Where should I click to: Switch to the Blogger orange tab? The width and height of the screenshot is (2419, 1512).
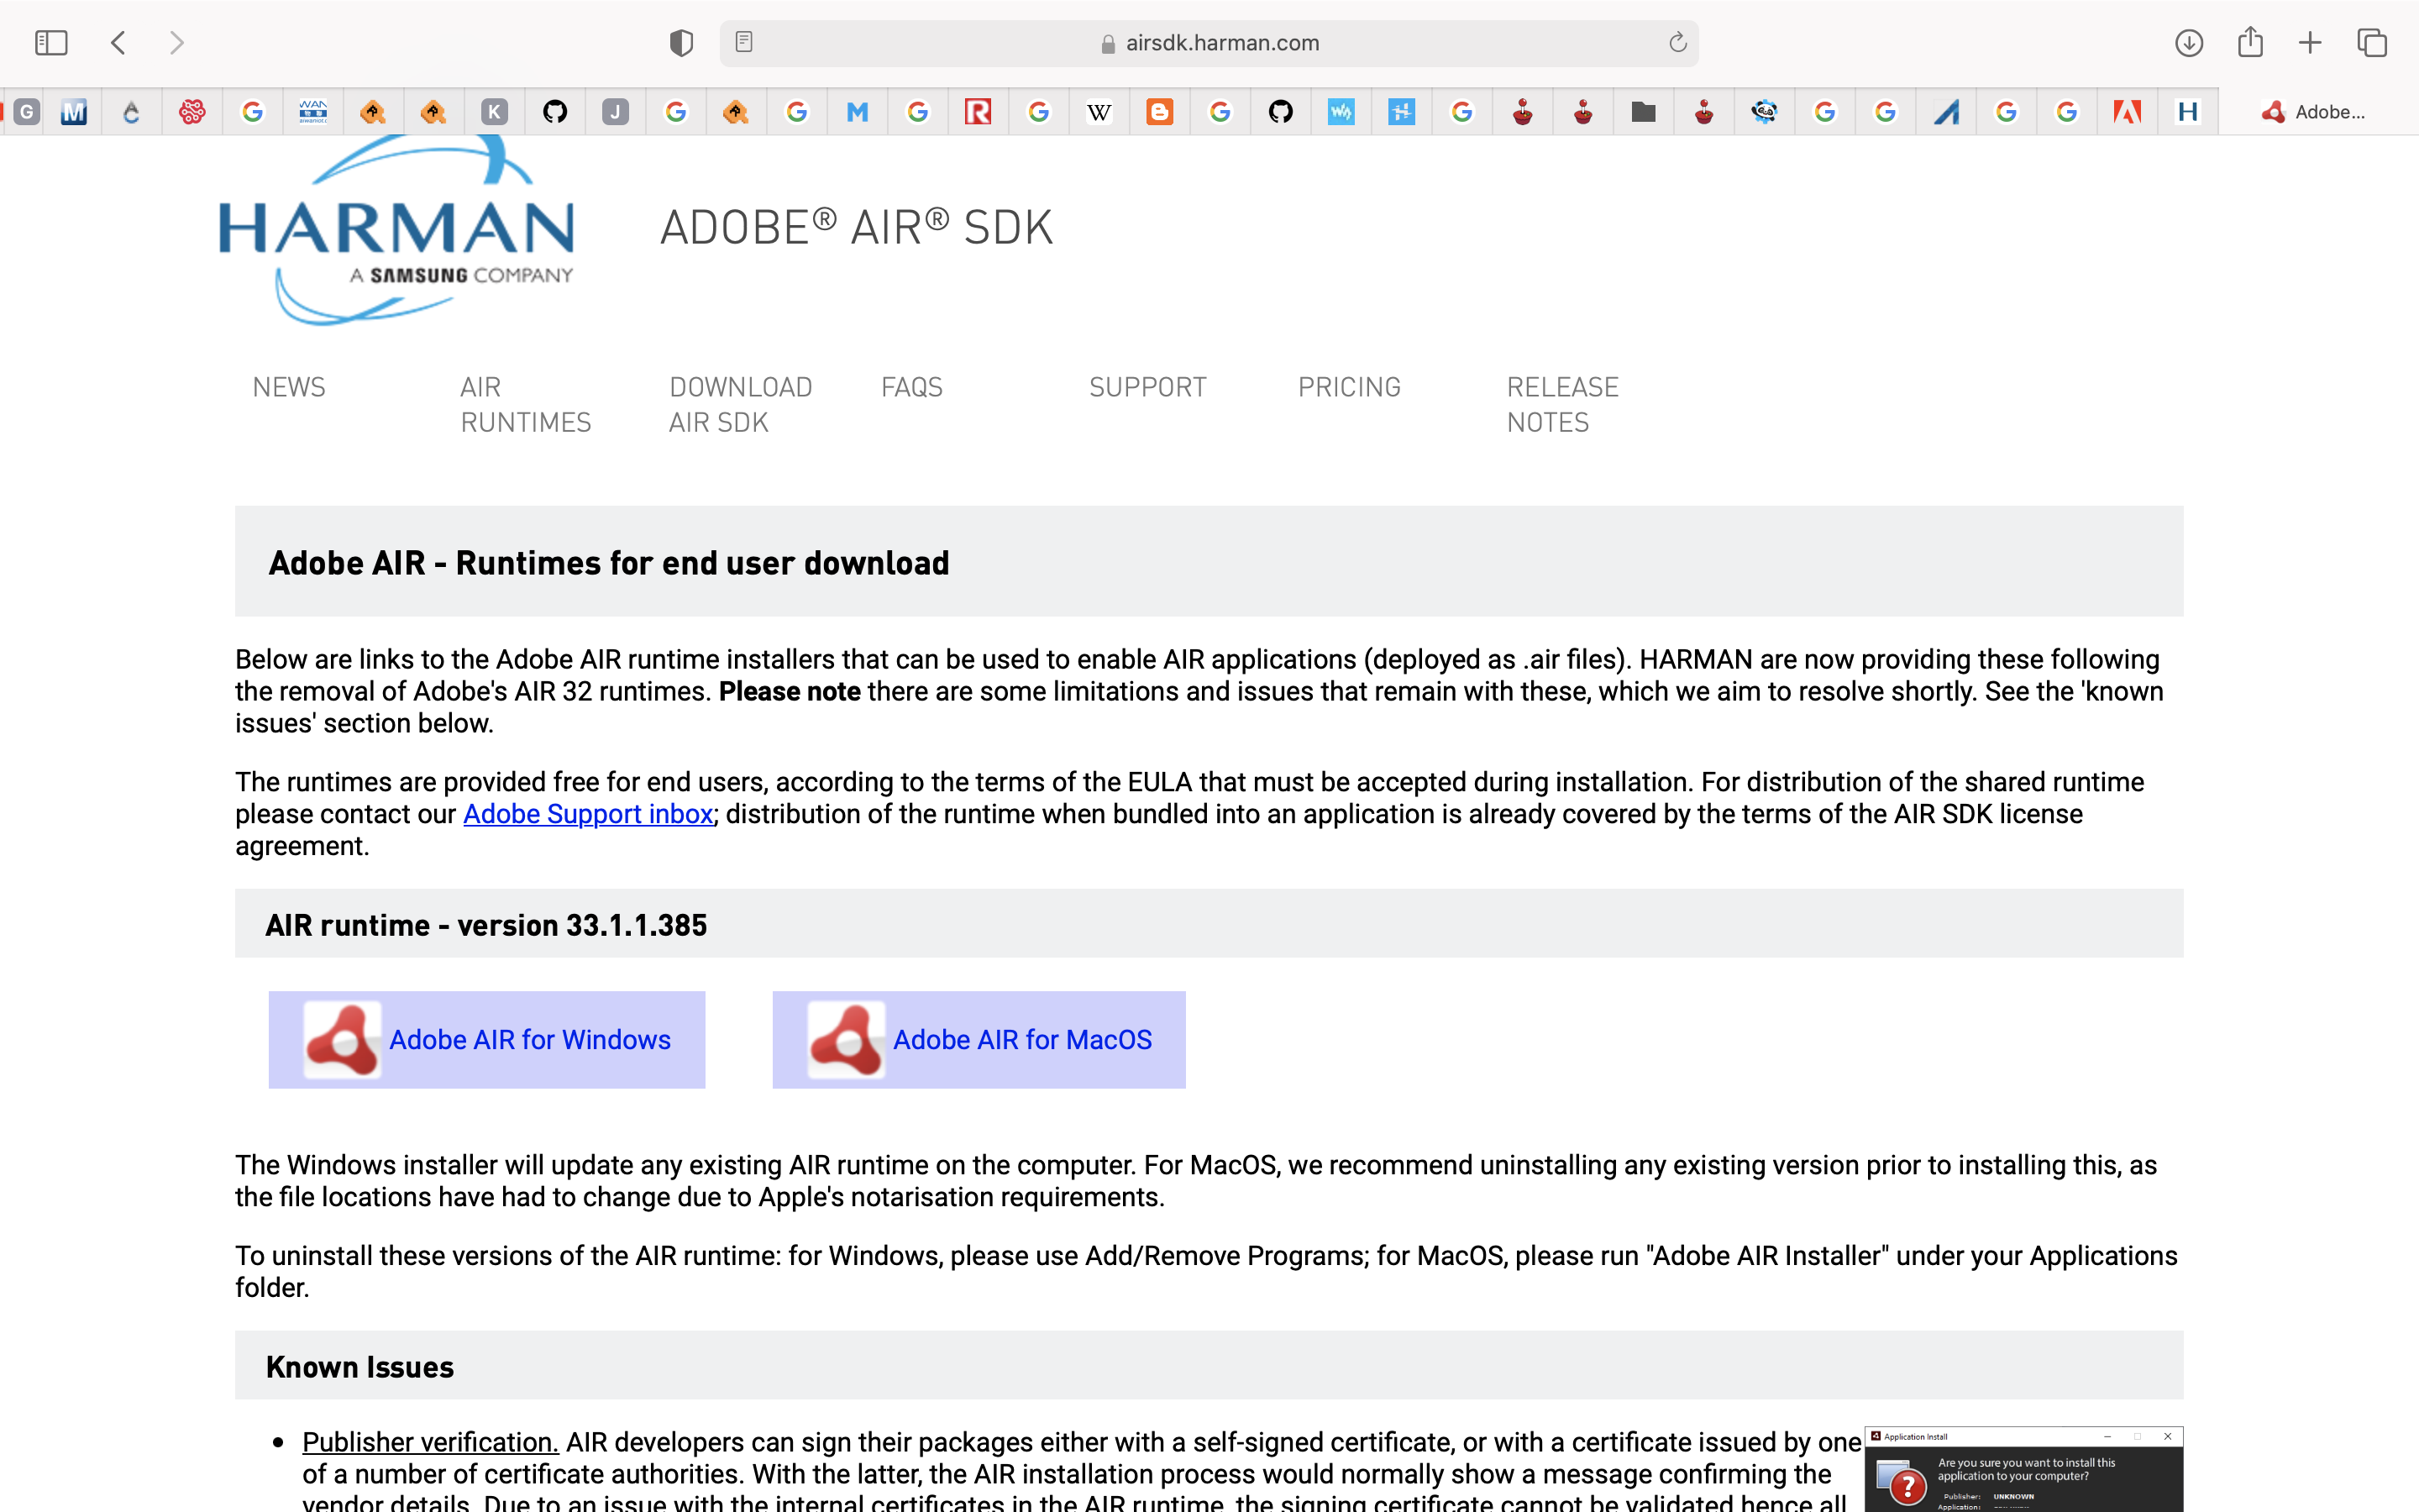point(1159,112)
